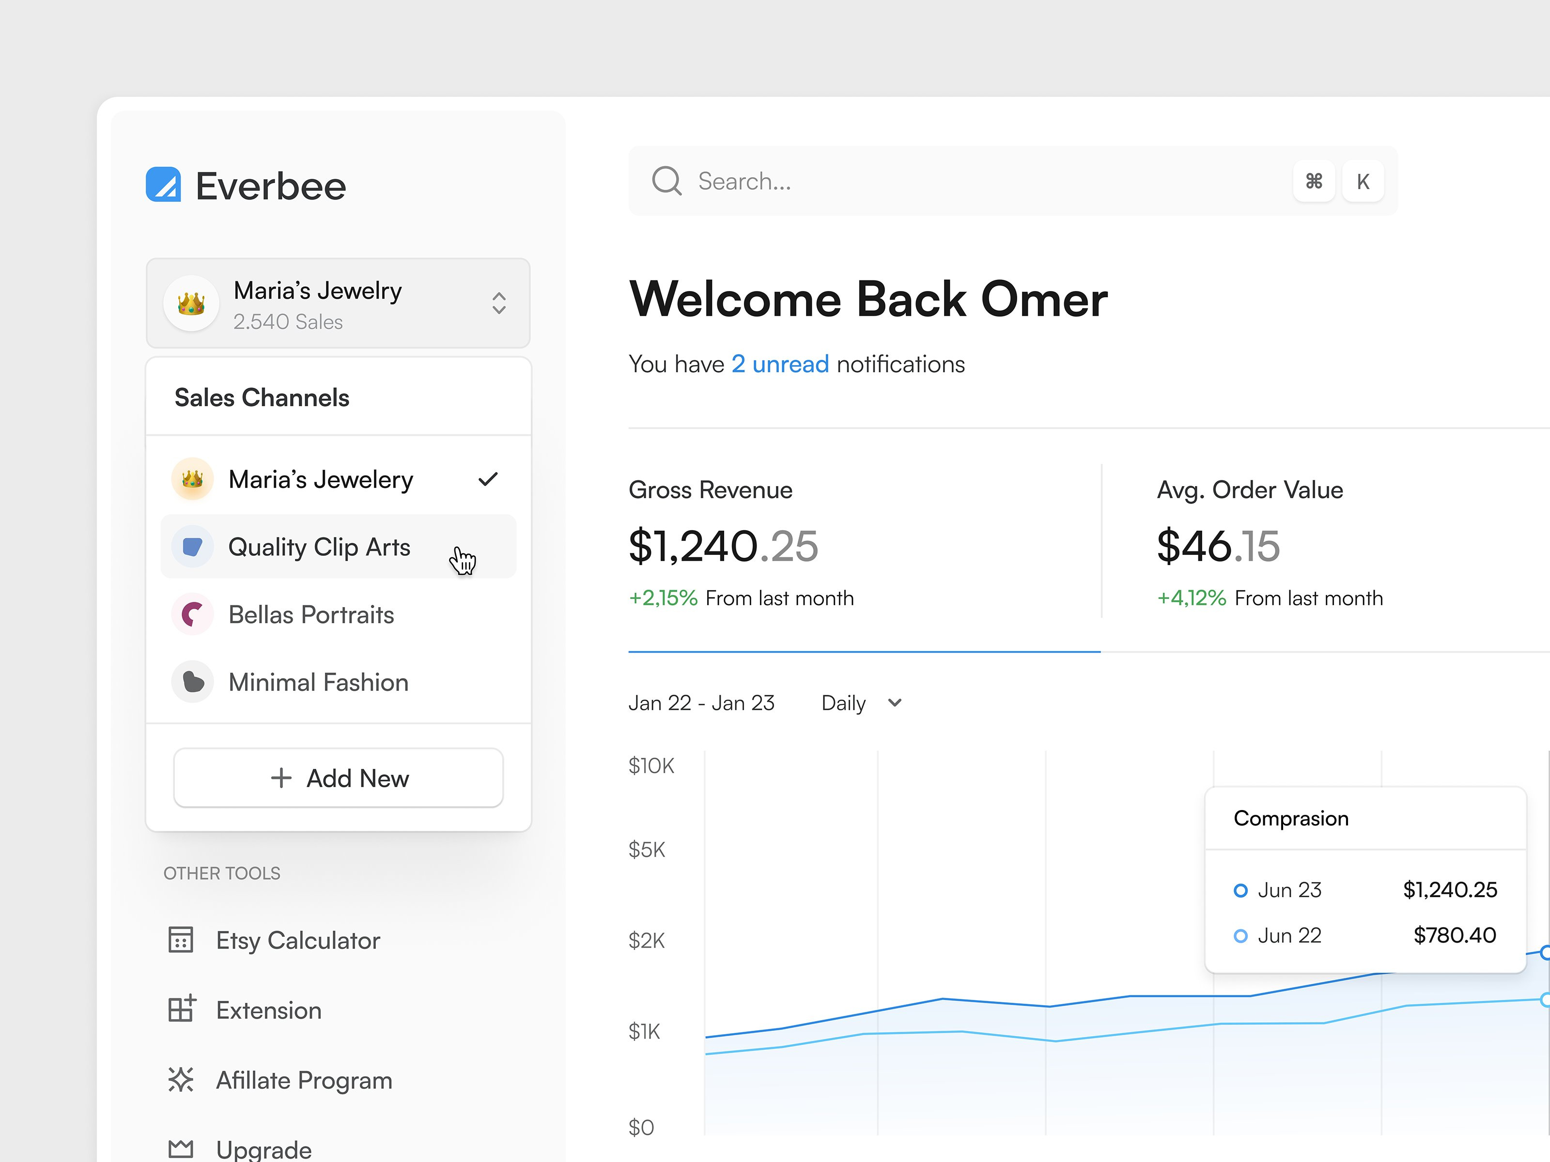The width and height of the screenshot is (1550, 1162).
Task: Click the Add New button
Action: click(x=339, y=778)
